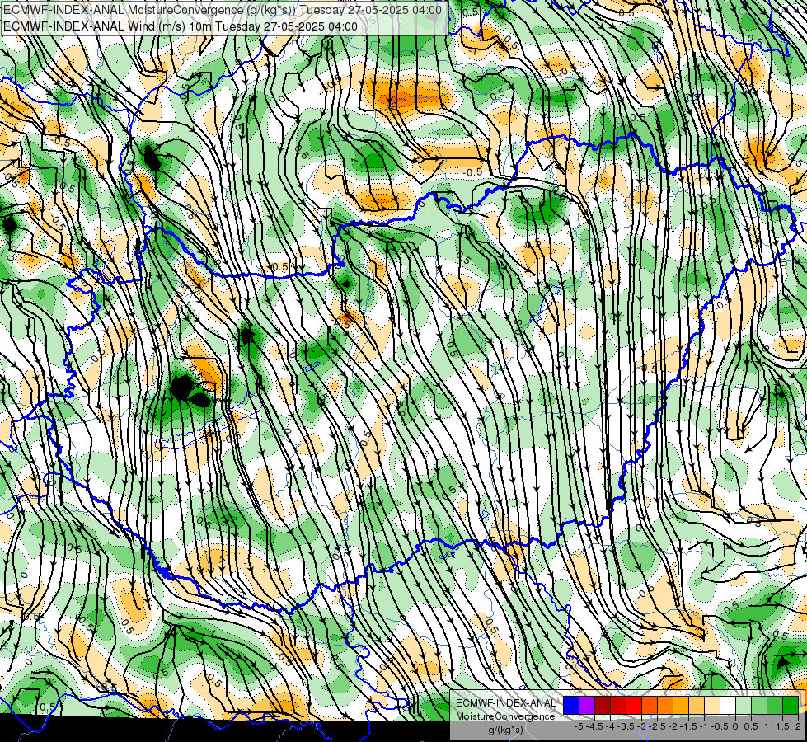This screenshot has width=807, height=742.
Task: Select the purple legend swatch
Action: (587, 705)
